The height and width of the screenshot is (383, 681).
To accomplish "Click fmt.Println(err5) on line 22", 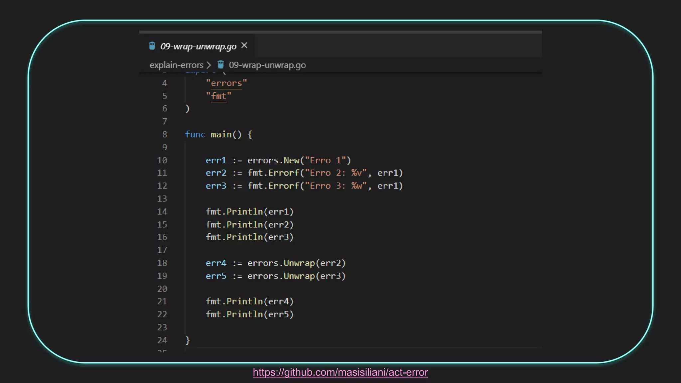I will tap(250, 314).
